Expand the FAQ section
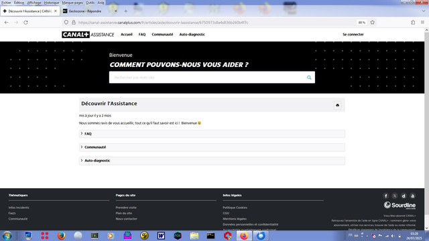The height and width of the screenshot is (241, 429). 212,134
